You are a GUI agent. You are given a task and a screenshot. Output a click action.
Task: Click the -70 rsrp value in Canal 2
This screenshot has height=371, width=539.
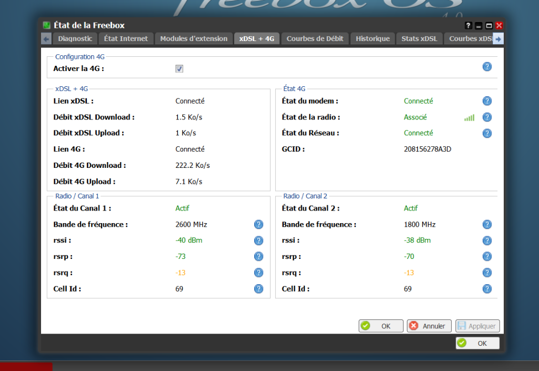coord(408,257)
